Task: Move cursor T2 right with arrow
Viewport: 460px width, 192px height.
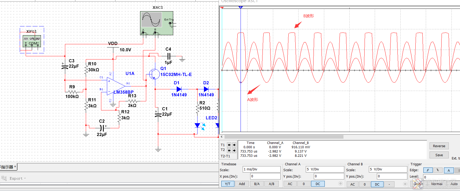Action: (x=234, y=151)
